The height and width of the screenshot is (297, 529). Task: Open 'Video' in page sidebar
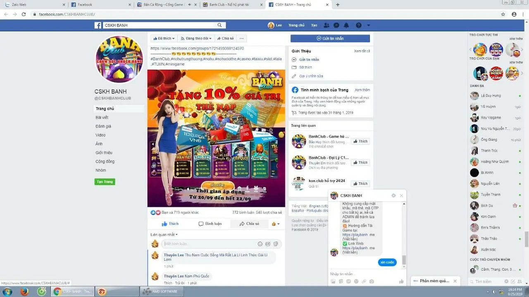[x=100, y=135]
